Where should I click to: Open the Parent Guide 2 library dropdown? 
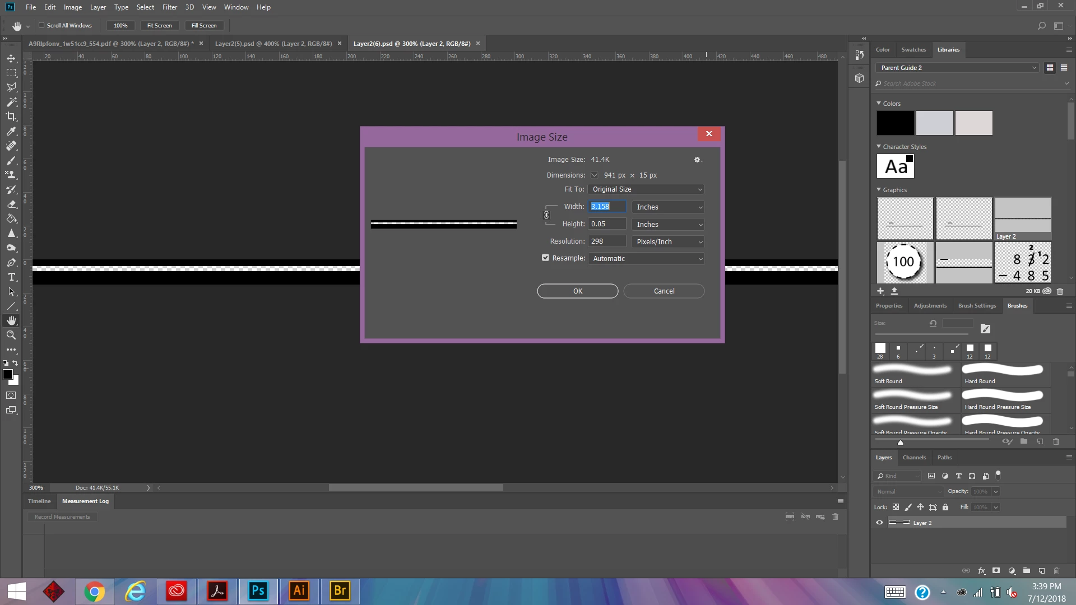(x=958, y=68)
